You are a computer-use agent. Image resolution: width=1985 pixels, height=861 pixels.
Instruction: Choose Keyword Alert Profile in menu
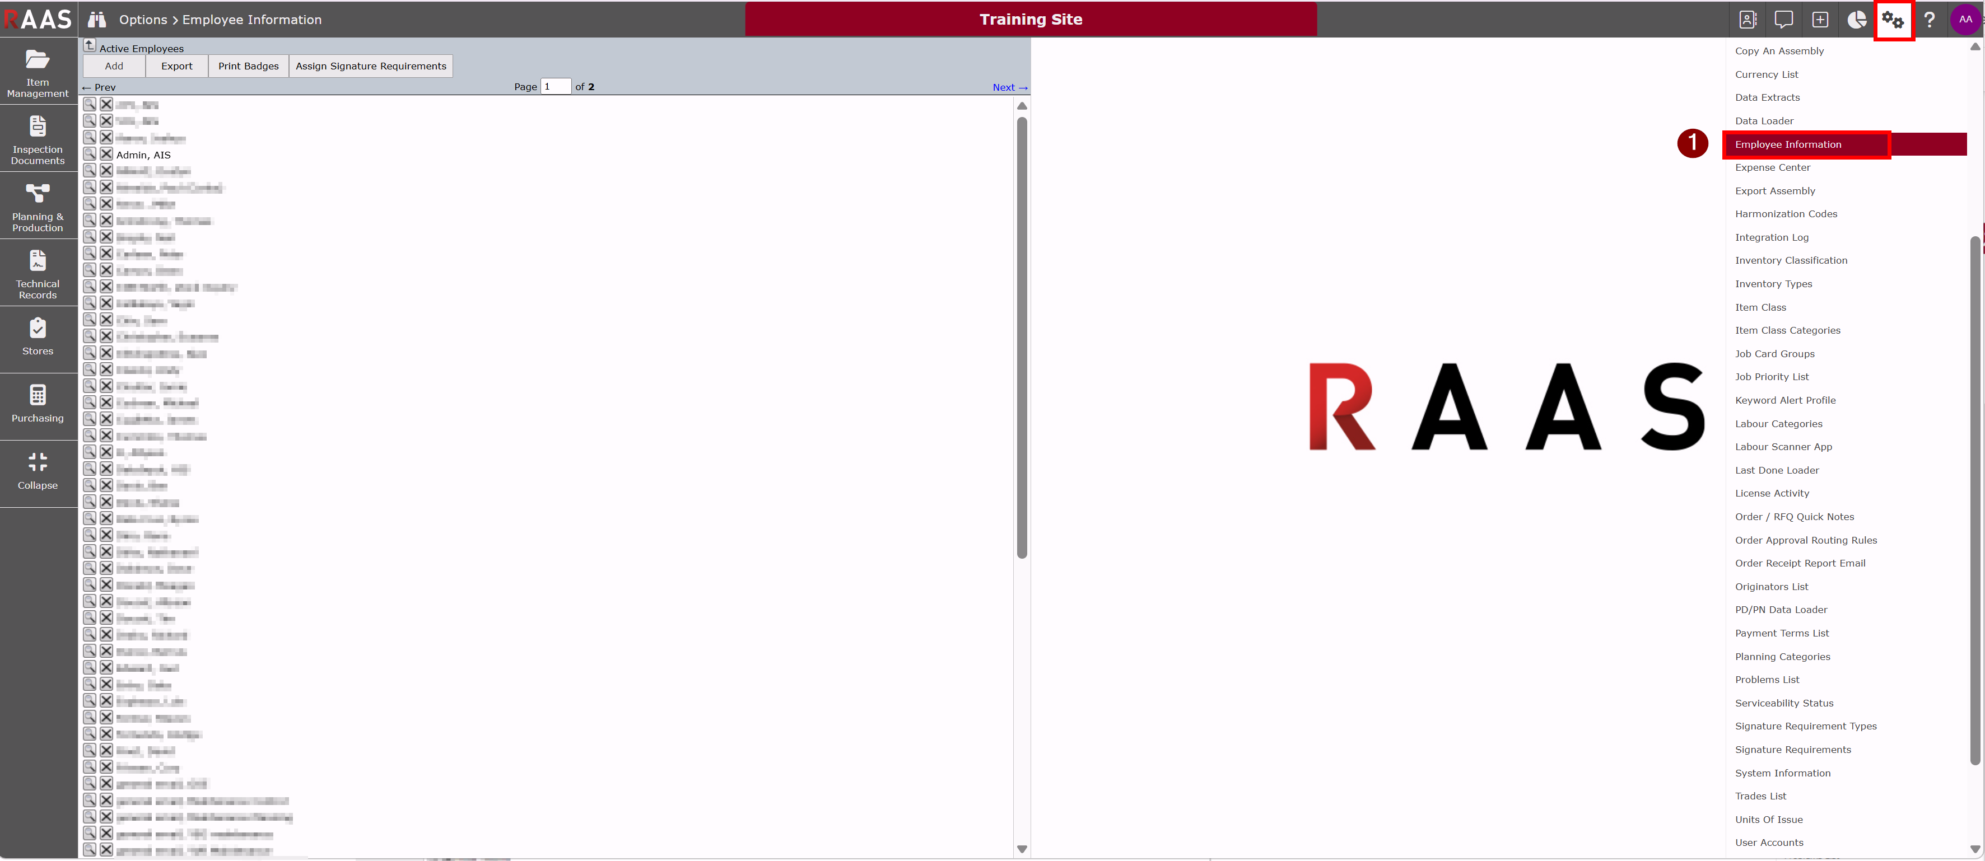pos(1784,400)
